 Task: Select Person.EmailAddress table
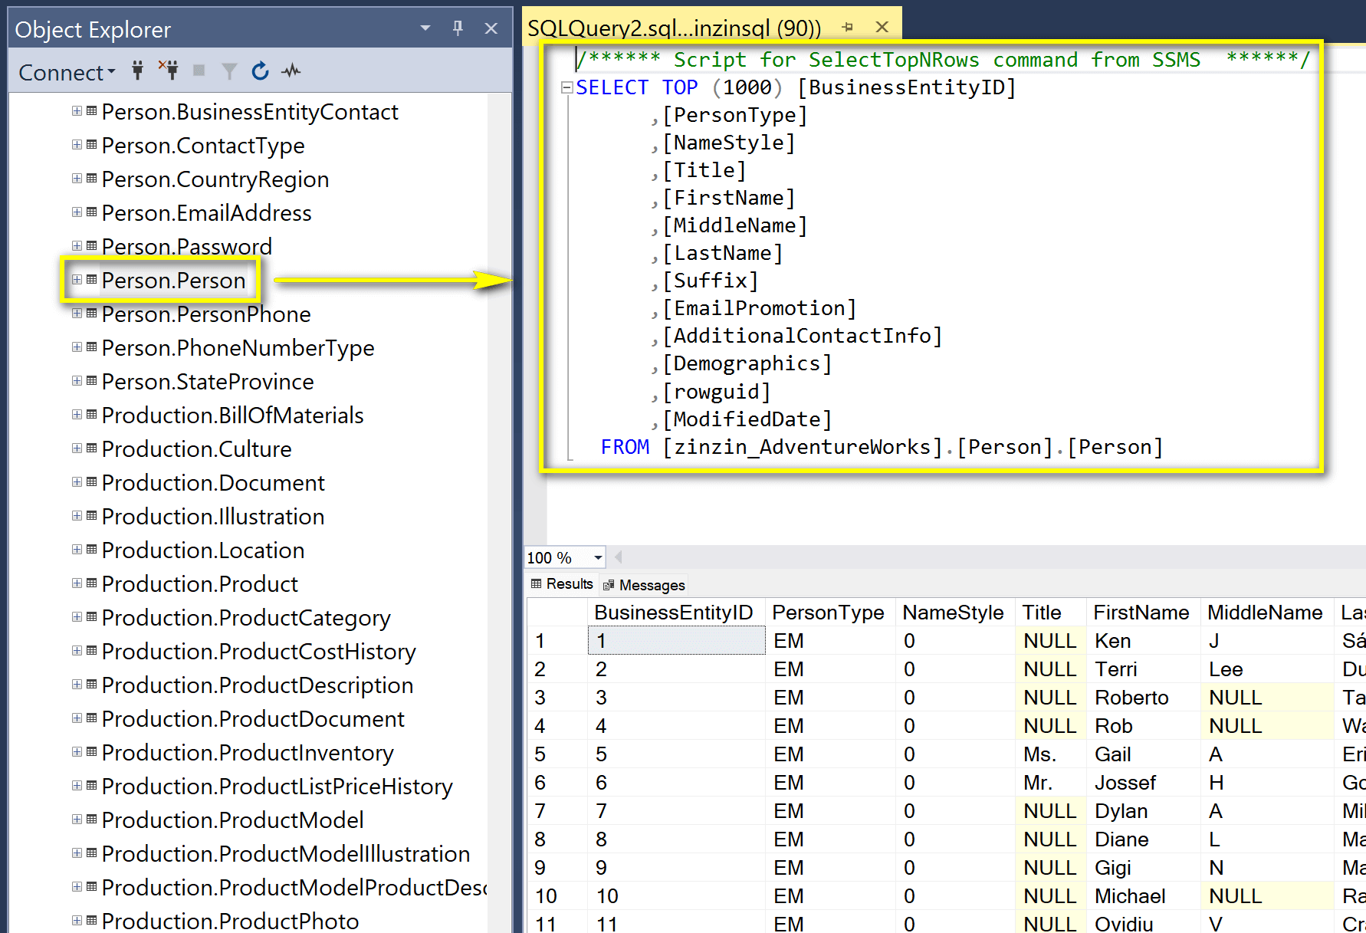tap(207, 213)
